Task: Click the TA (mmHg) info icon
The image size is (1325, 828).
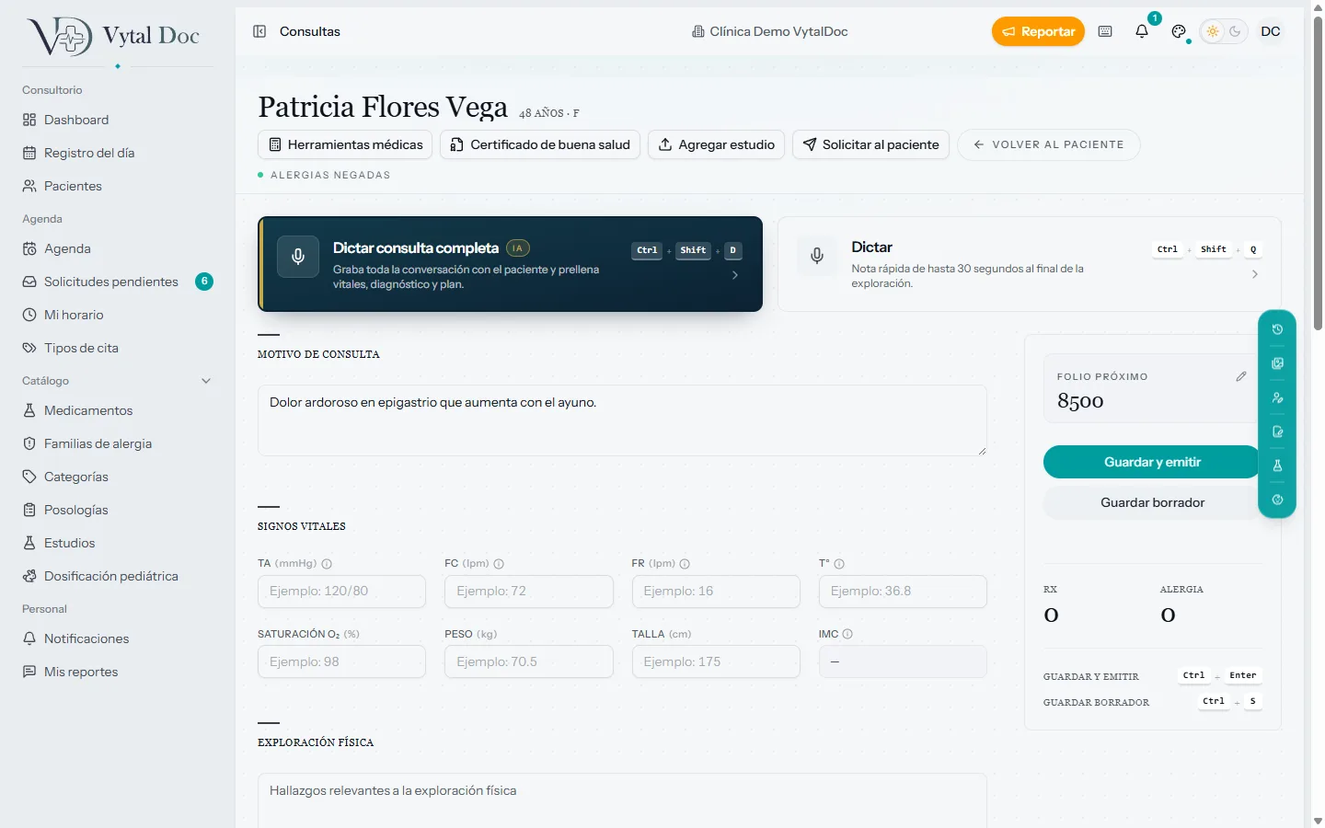Action: tap(327, 564)
